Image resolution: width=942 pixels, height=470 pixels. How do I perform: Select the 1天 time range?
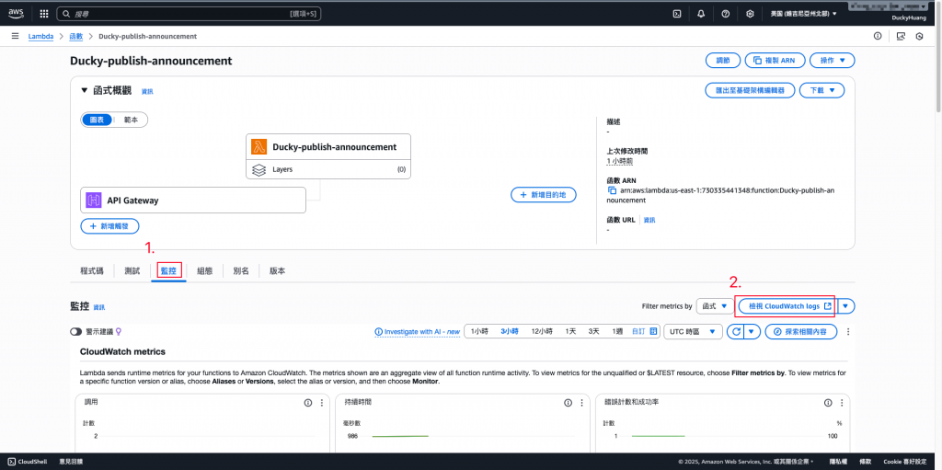point(570,331)
